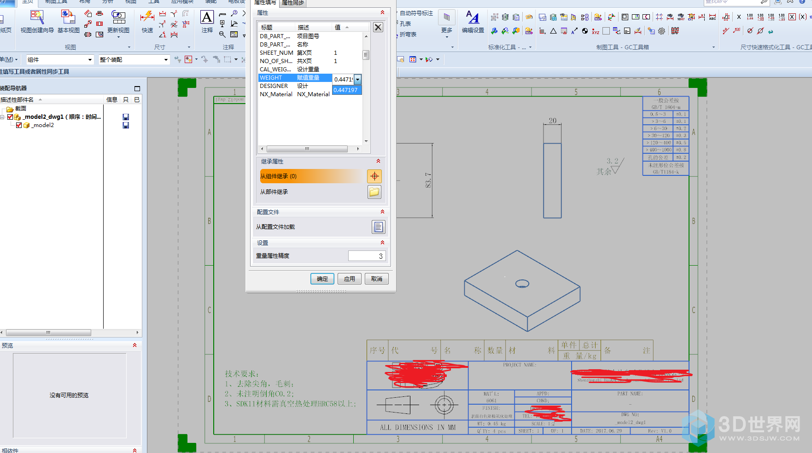Click the 从配置文件加载 load config file icon
812x453 pixels.
tap(378, 227)
